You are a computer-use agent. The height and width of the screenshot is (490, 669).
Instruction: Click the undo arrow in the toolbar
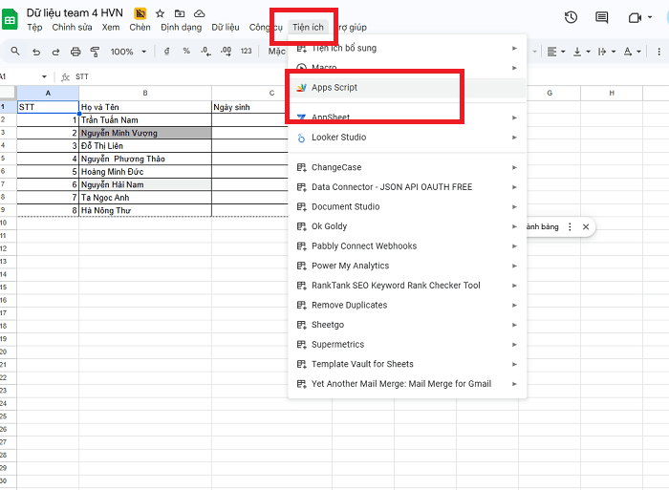tap(36, 52)
